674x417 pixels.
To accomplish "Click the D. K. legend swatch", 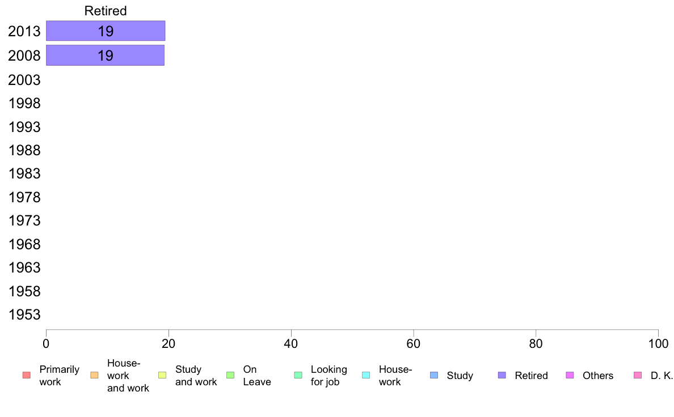I will tap(638, 375).
